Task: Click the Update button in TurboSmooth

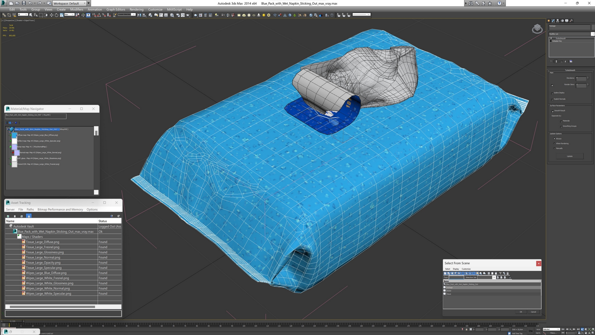Action: 570,156
